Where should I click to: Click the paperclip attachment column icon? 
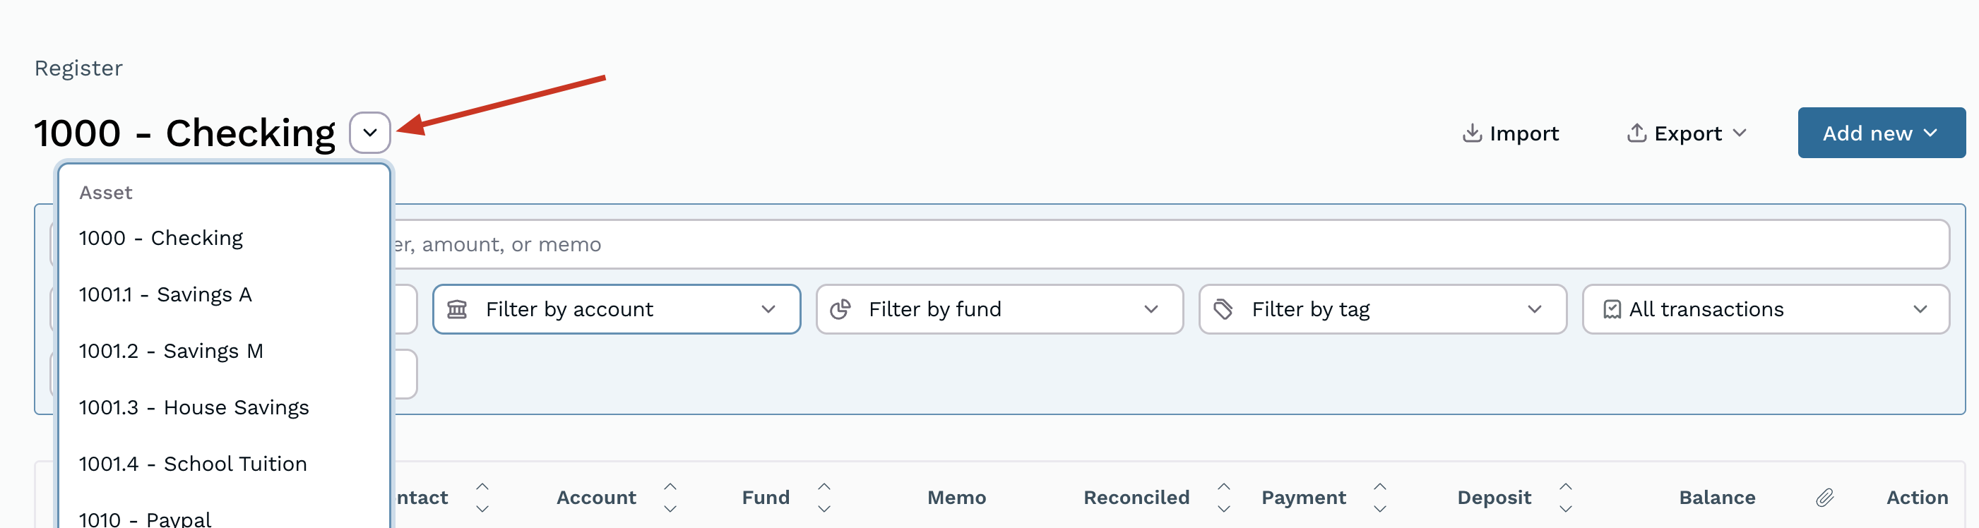tap(1826, 496)
